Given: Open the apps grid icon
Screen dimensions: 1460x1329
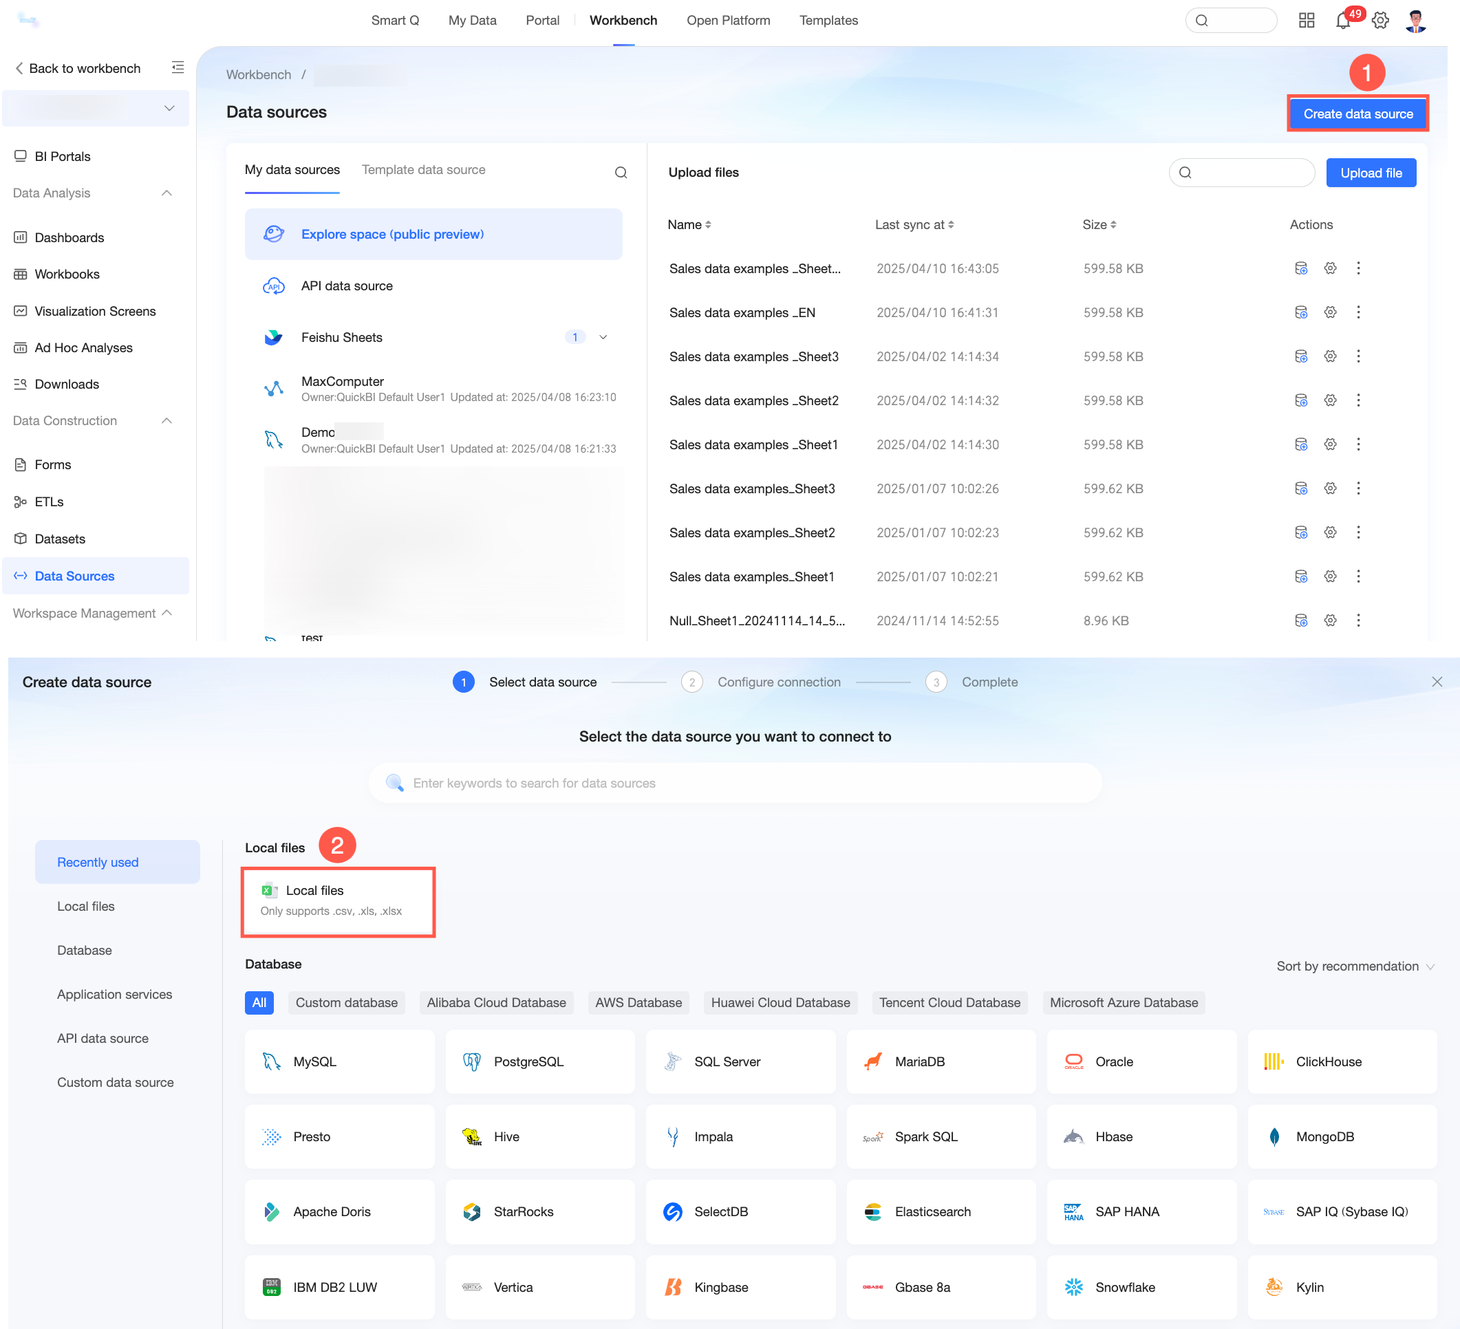Looking at the screenshot, I should click(x=1307, y=20).
